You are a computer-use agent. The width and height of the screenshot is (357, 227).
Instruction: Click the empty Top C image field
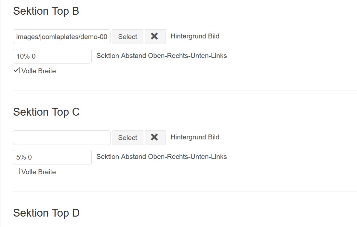click(x=62, y=138)
